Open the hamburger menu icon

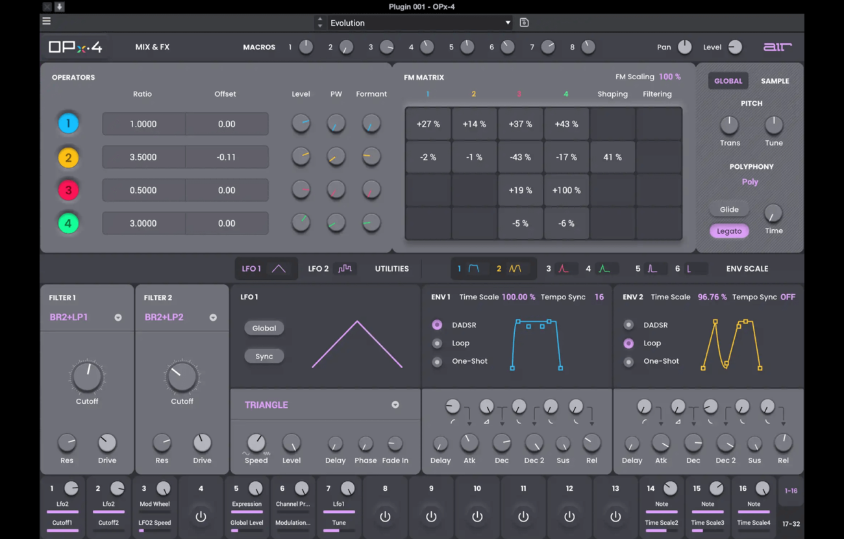pos(46,21)
